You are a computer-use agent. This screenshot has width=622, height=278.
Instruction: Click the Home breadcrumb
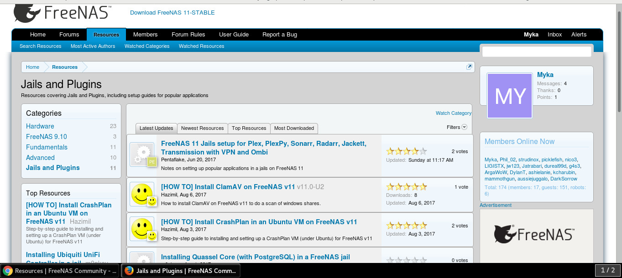32,67
